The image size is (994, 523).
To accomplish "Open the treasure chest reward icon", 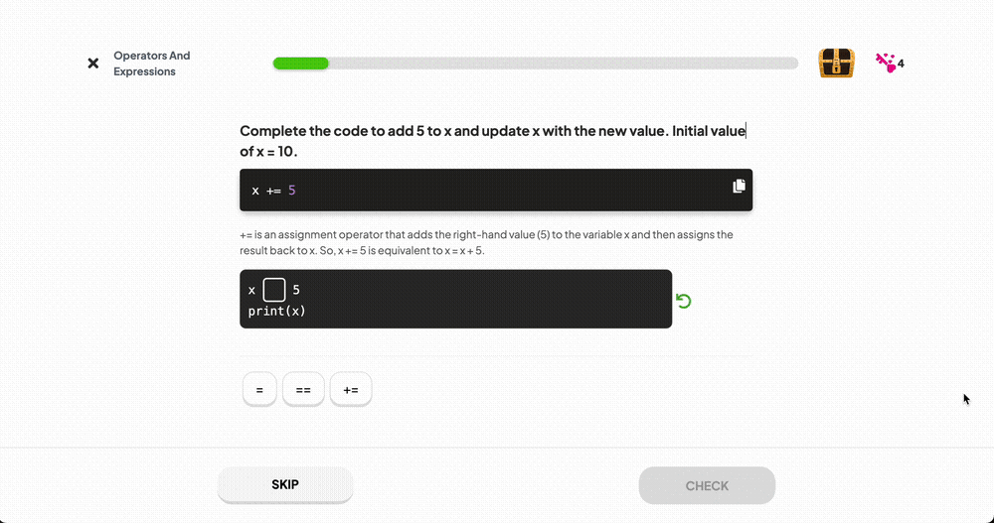I will (x=836, y=63).
